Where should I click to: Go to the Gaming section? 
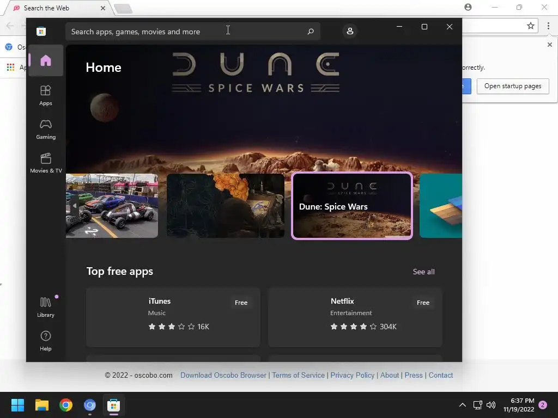(x=46, y=129)
